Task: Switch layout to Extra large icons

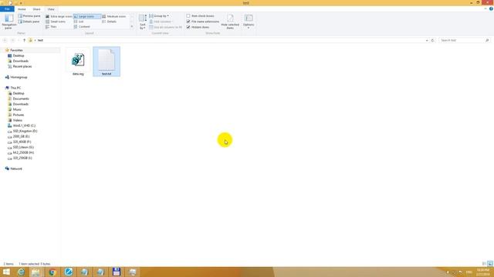Action: point(59,16)
